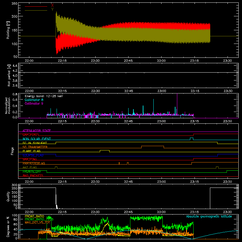Select the olive 'Y' legend label
This screenshot has height=242, width=242.
tap(52, 9)
